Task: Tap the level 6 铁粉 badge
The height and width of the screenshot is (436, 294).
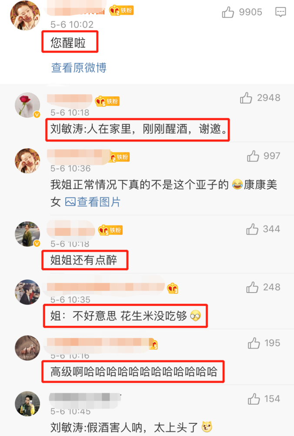Action: [107, 101]
